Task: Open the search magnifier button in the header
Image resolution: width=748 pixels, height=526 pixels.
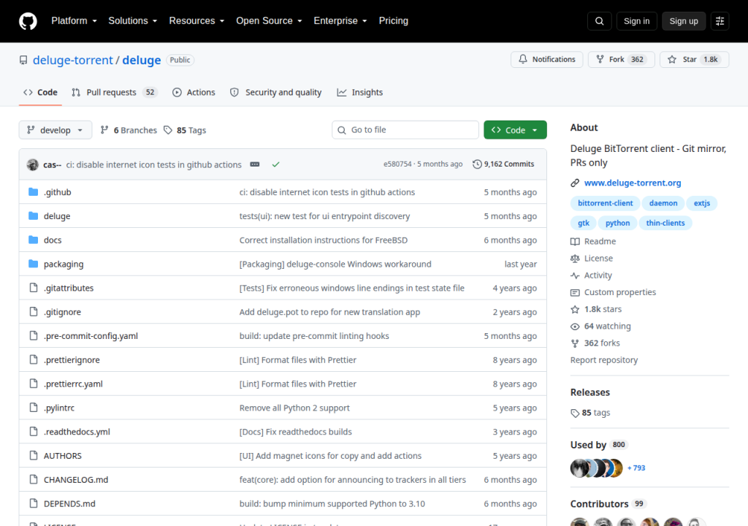Action: click(x=599, y=21)
